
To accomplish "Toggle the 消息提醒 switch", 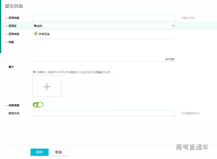I will 38,105.
